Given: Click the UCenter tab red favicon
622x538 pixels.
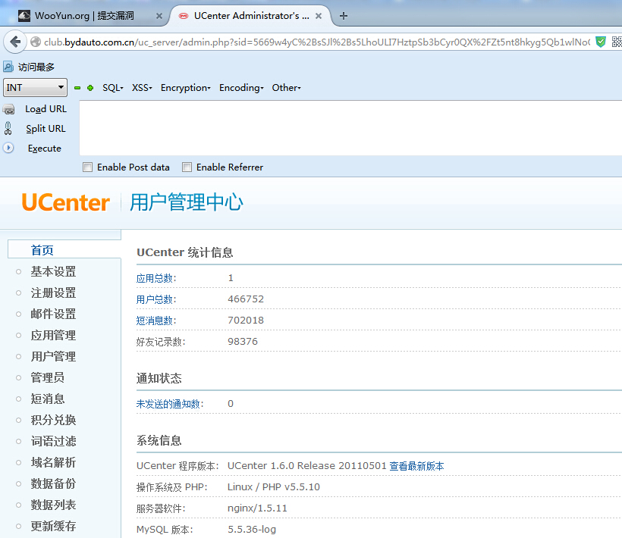Looking at the screenshot, I should pyautogui.click(x=184, y=16).
